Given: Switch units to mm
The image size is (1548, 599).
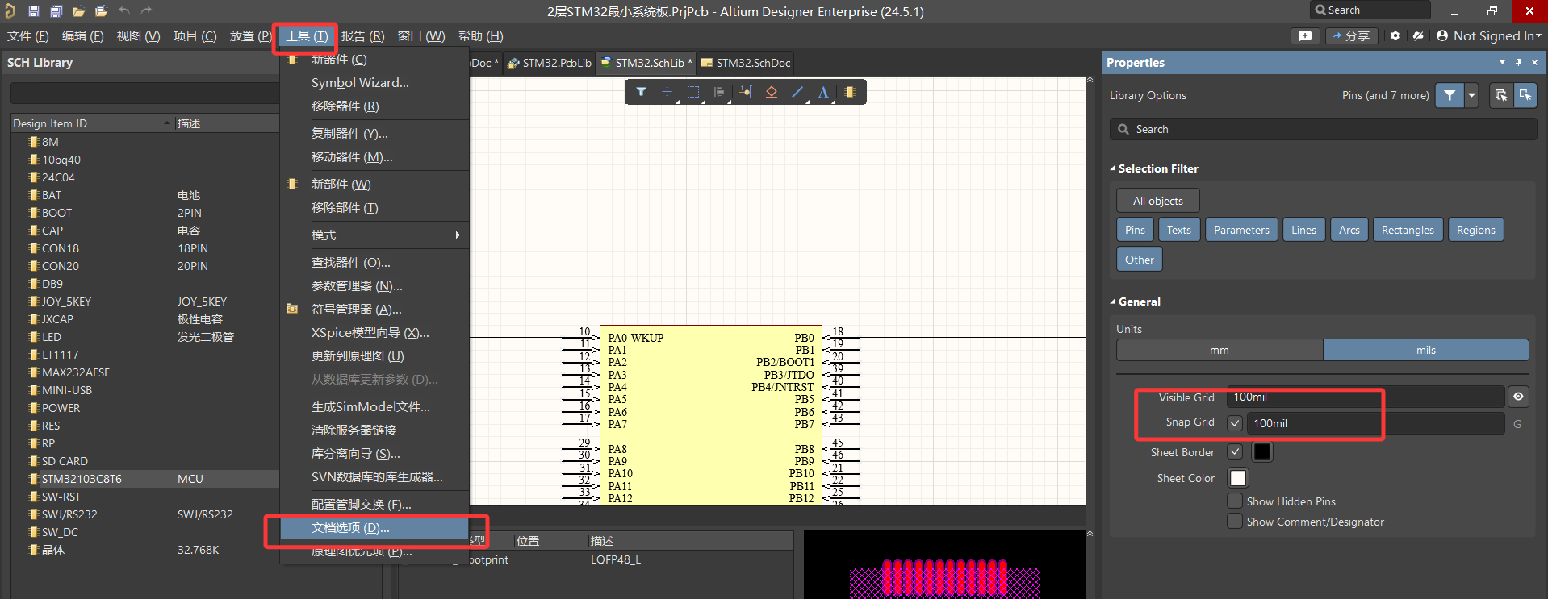Looking at the screenshot, I should tap(1220, 350).
